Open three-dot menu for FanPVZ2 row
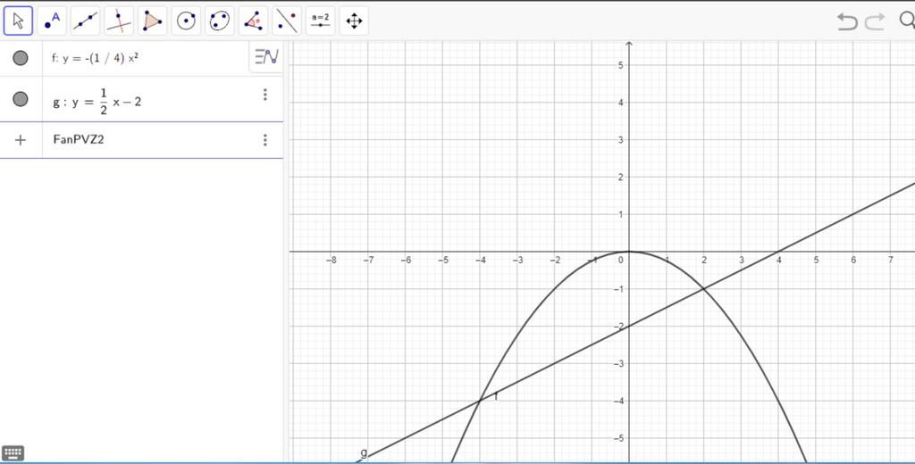 tap(264, 140)
